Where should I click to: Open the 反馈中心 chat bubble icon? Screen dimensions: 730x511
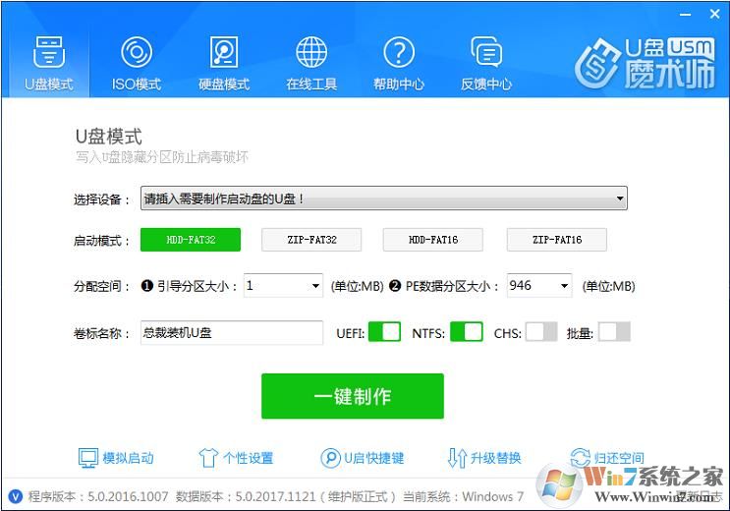tap(486, 52)
